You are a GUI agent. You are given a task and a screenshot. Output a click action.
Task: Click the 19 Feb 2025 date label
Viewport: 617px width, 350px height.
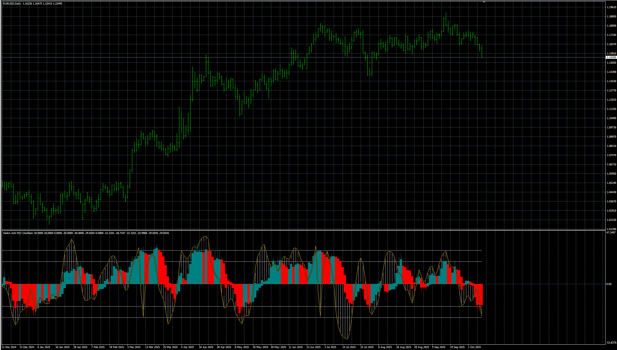(x=117, y=347)
